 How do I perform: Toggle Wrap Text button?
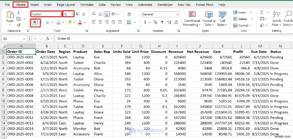[x=129, y=14]
